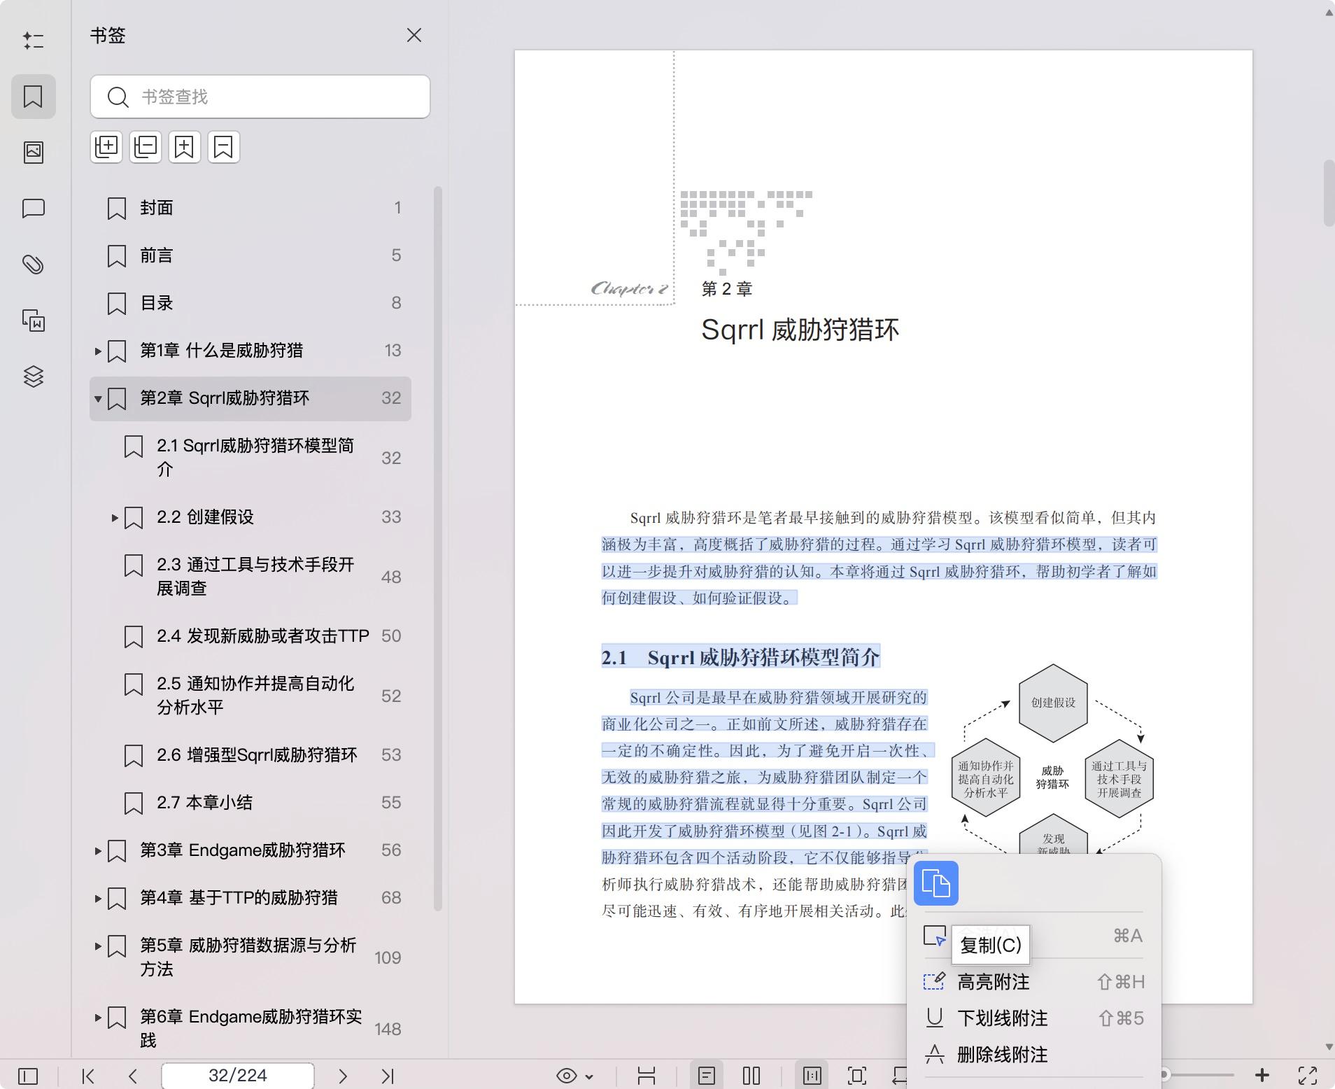Image resolution: width=1335 pixels, height=1089 pixels.
Task: Collapse all bookmarks with the minus icon
Action: coord(146,147)
